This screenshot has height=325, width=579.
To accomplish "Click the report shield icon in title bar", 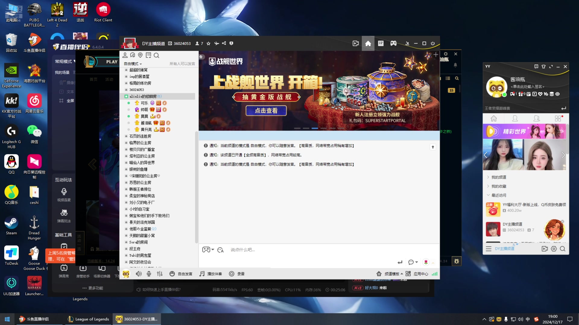I will pos(231,43).
